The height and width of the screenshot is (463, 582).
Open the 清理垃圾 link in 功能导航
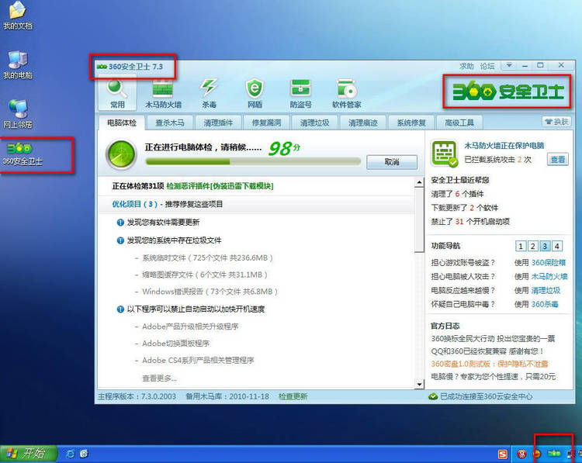(546, 290)
